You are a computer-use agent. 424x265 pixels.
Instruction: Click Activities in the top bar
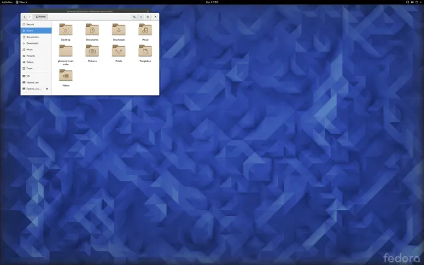(x=7, y=2)
